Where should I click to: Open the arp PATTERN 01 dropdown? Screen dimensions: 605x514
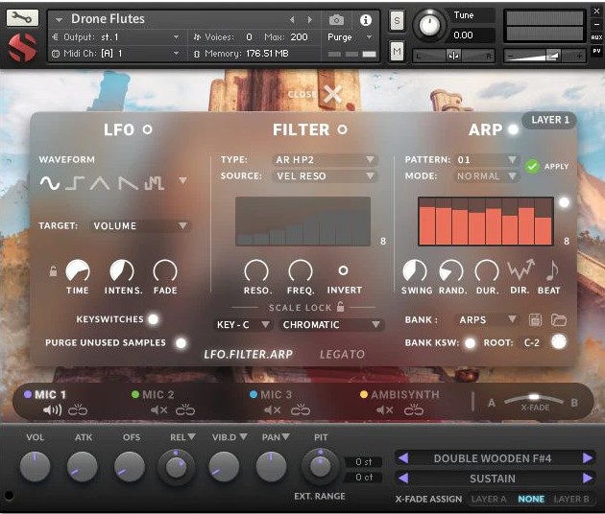click(x=487, y=159)
